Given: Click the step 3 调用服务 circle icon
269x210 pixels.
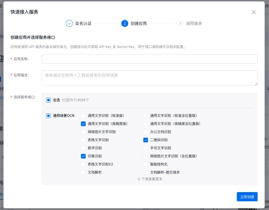Looking at the screenshot, I should (180, 23).
